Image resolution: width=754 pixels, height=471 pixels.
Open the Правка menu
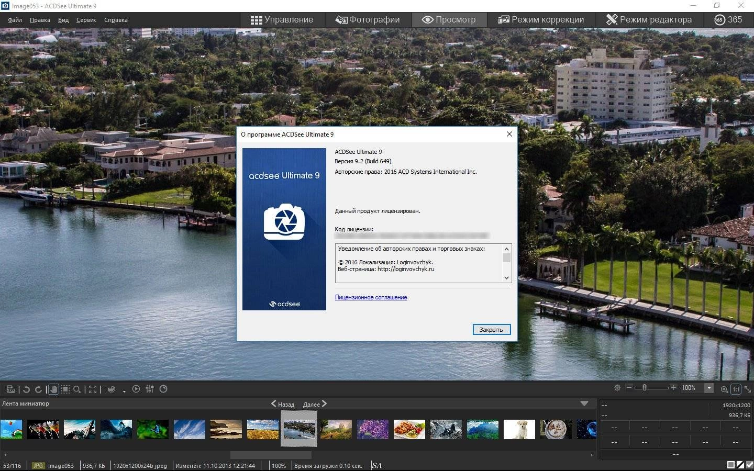tap(40, 20)
